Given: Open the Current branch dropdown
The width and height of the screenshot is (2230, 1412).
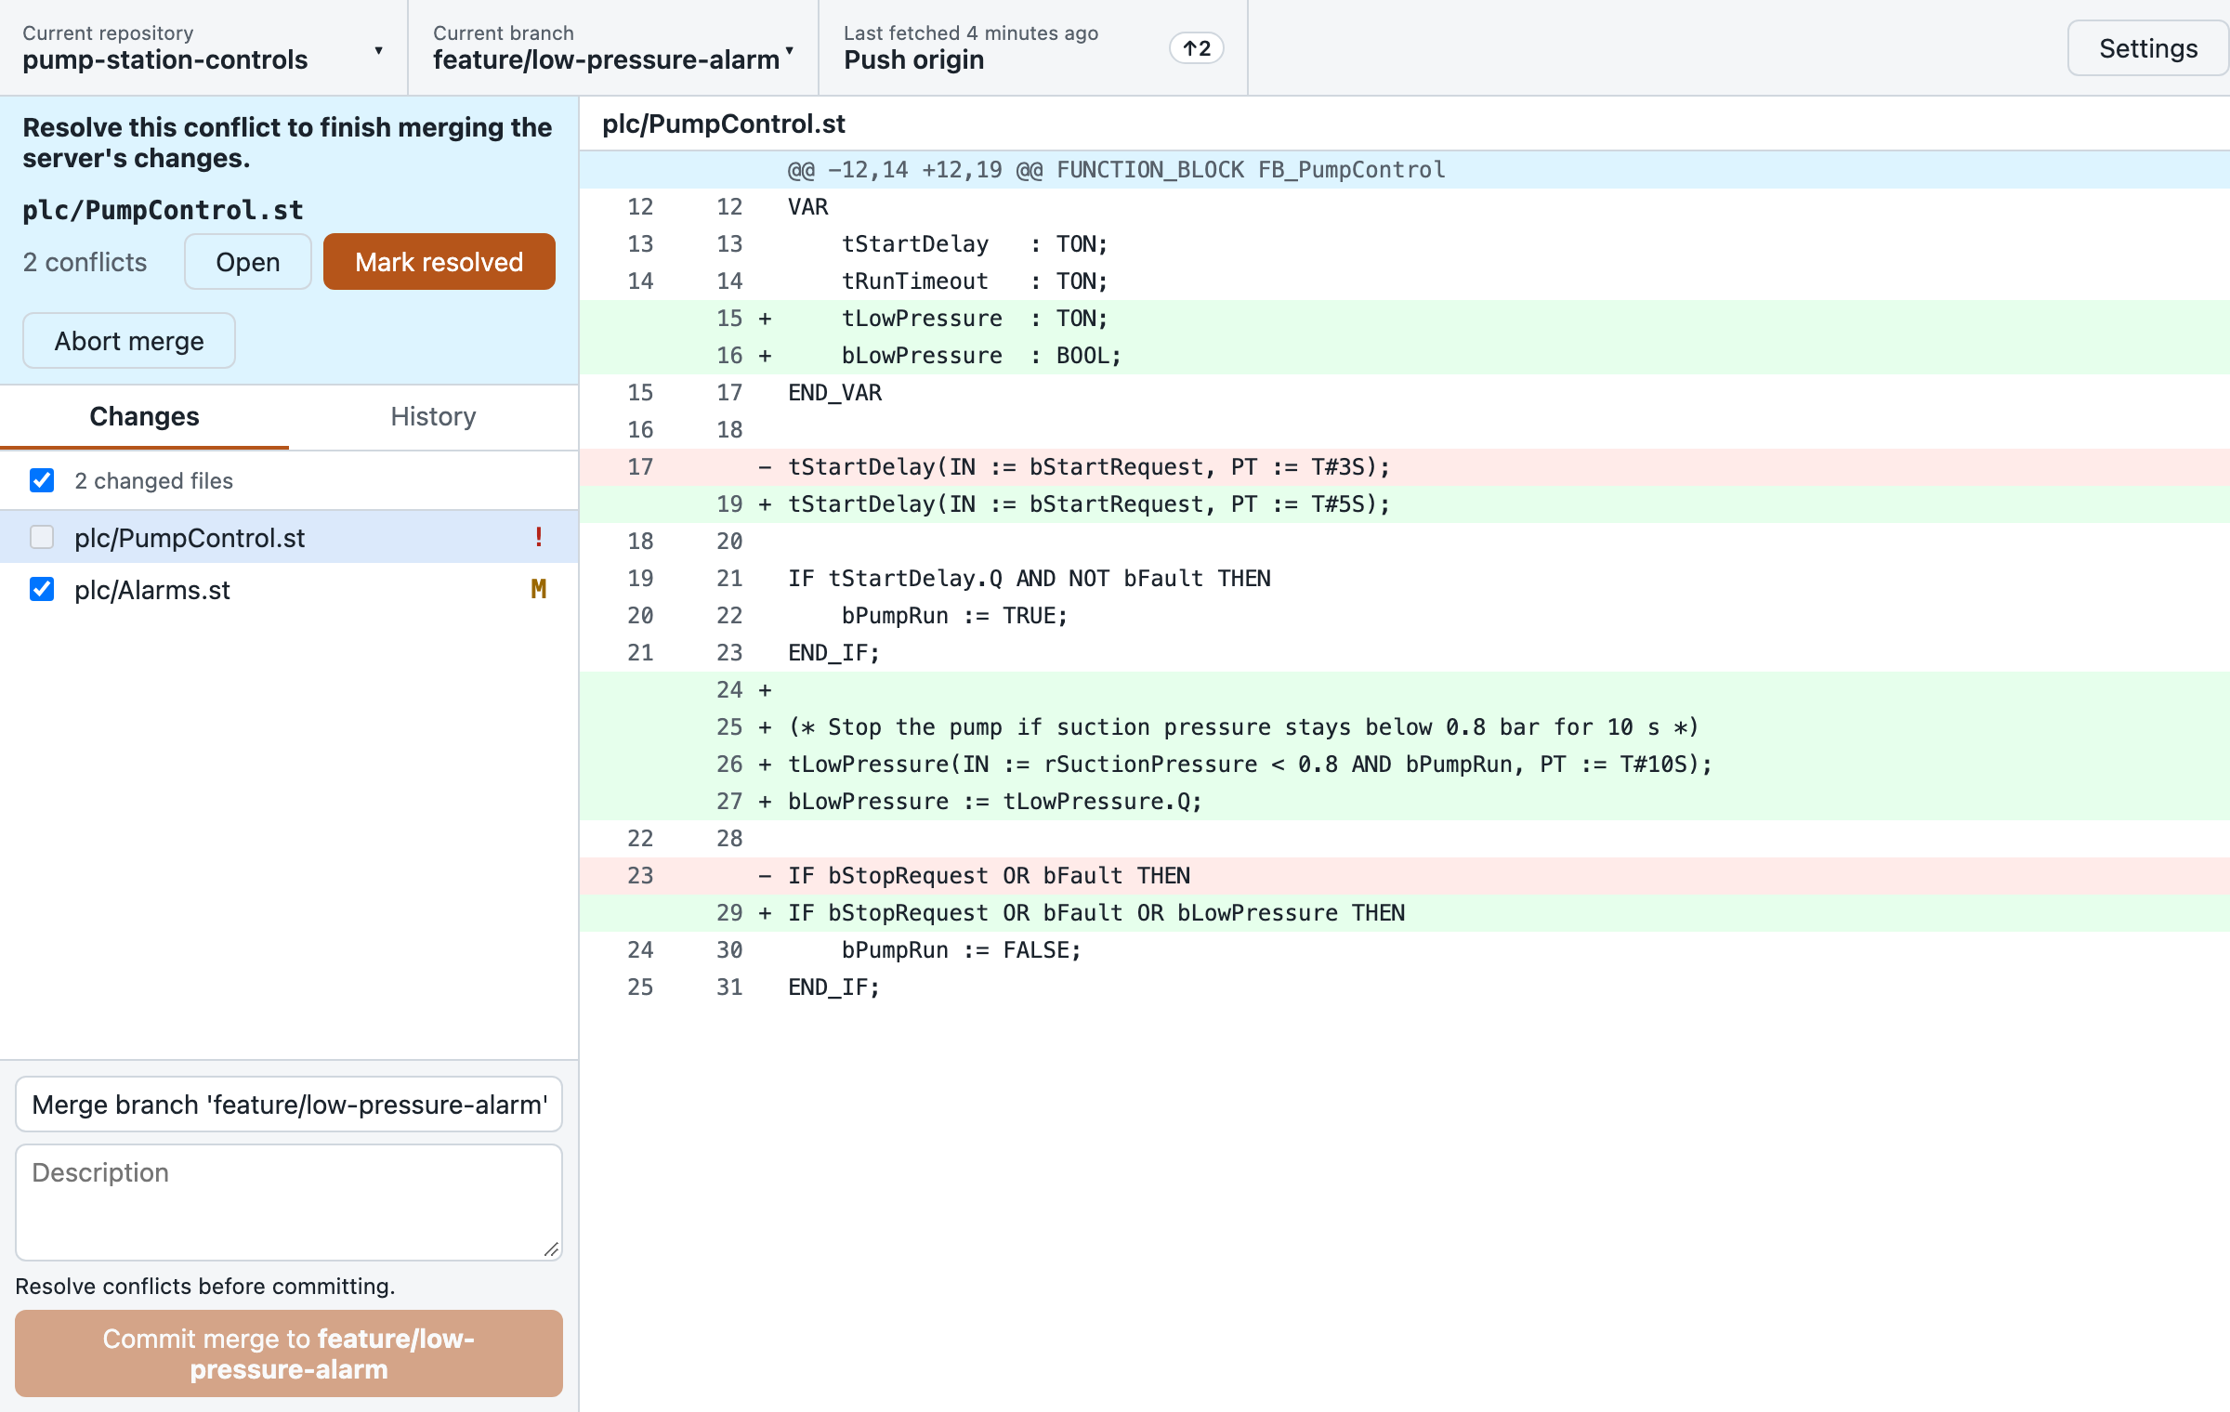Looking at the screenshot, I should [613, 47].
